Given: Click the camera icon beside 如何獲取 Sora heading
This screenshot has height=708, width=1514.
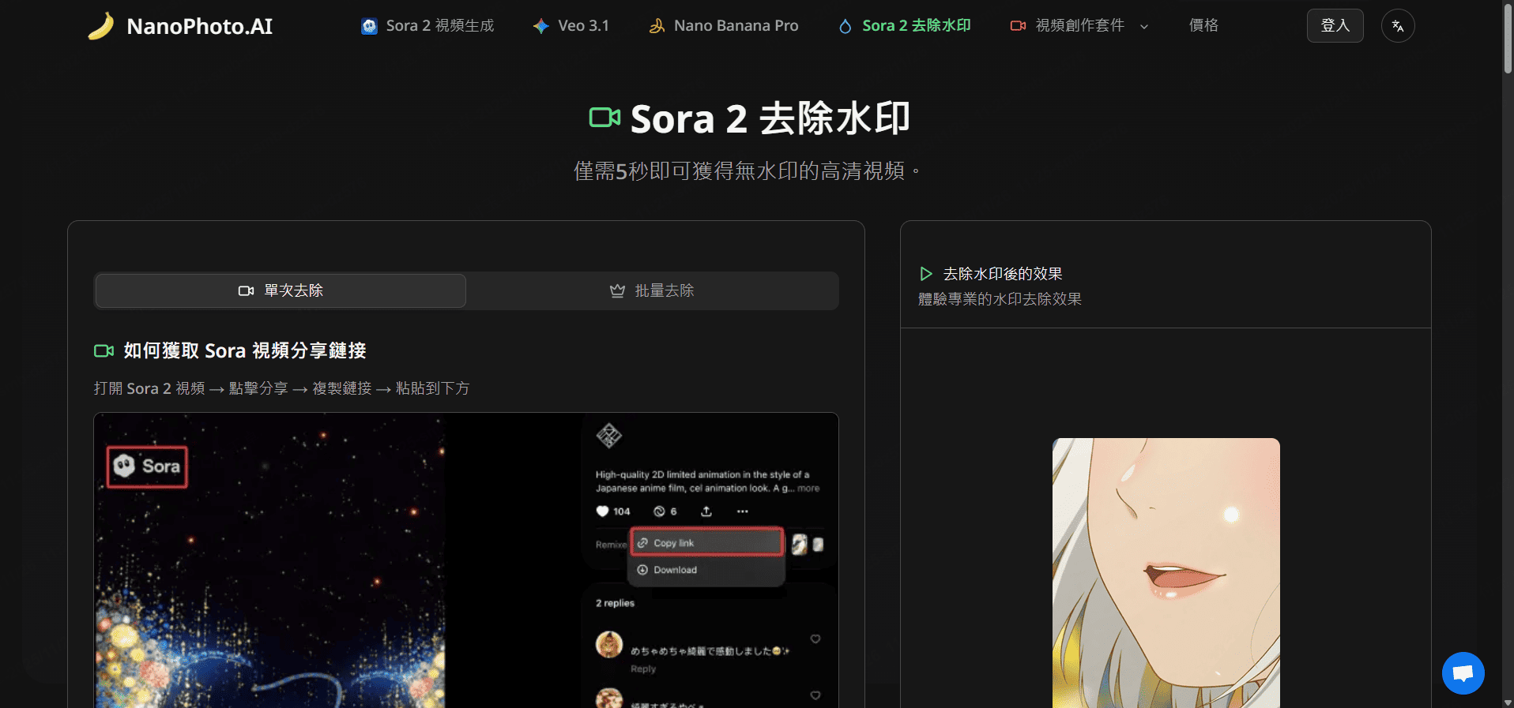Looking at the screenshot, I should tap(104, 350).
